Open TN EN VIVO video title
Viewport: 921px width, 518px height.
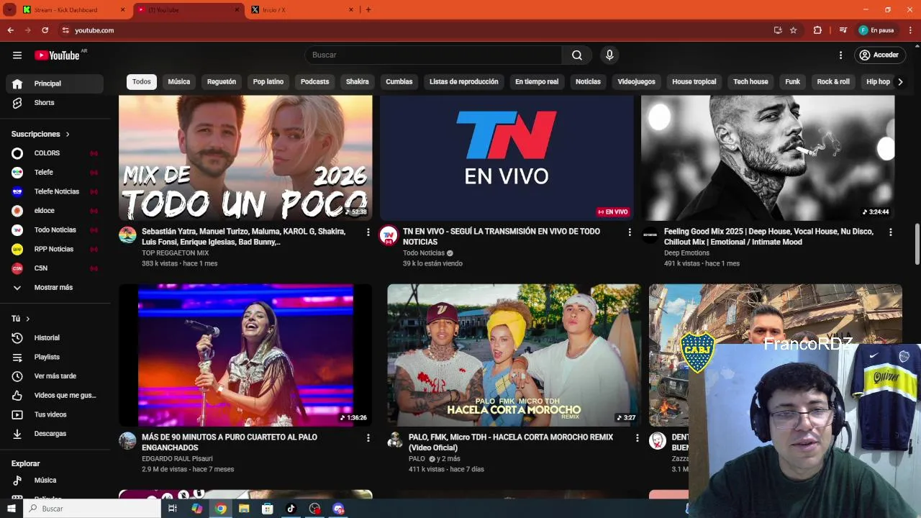click(502, 237)
